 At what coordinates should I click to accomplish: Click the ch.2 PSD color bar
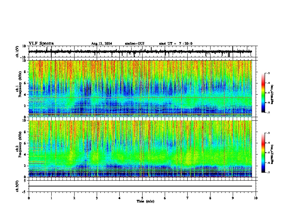[263, 153]
